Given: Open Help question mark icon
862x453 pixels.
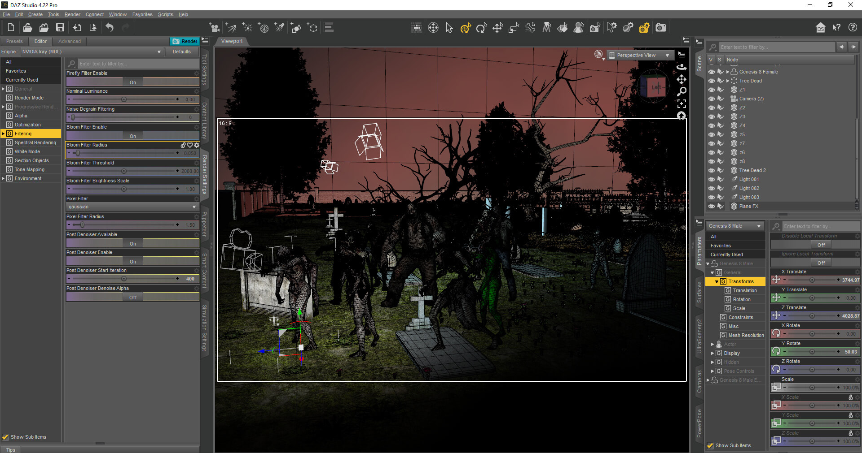Looking at the screenshot, I should [x=853, y=28].
